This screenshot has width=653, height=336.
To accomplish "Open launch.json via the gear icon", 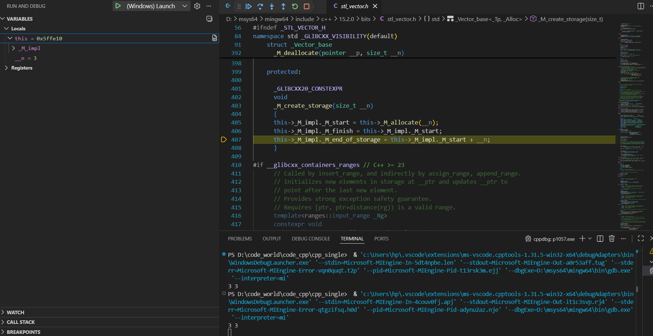I will [x=197, y=6].
